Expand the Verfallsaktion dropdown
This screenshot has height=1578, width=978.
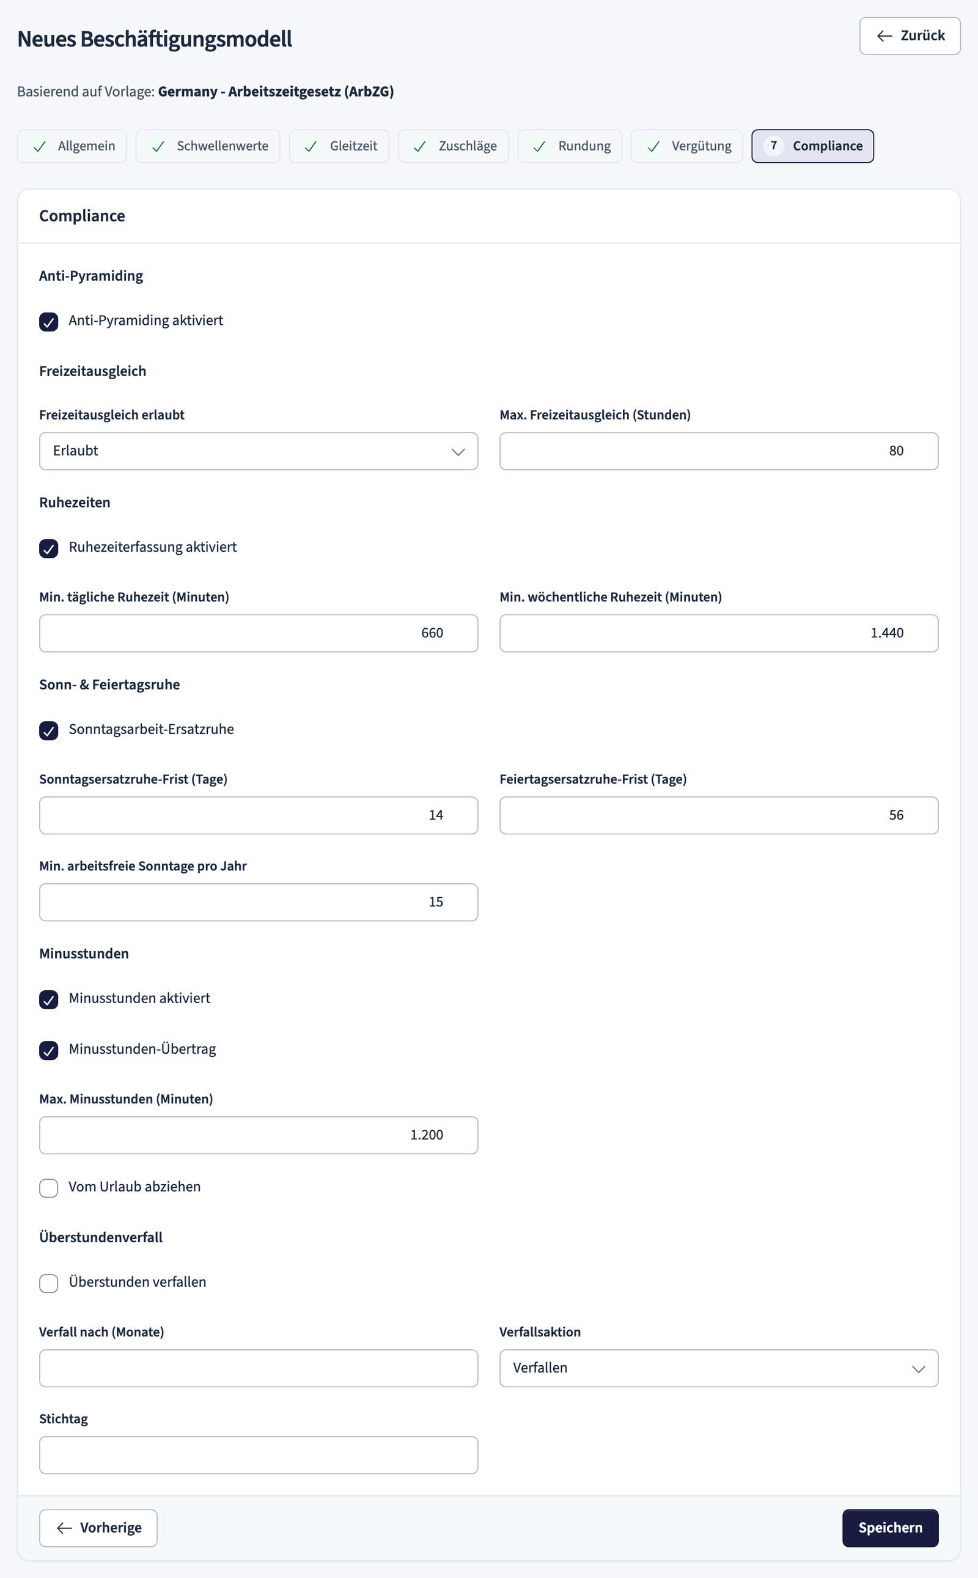pos(719,1368)
